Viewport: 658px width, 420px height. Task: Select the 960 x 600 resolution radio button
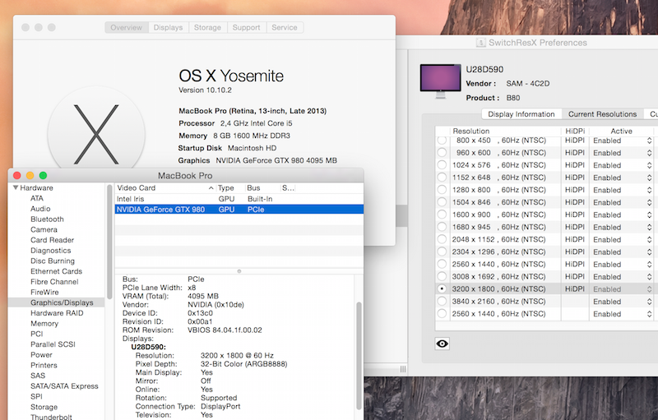pyautogui.click(x=442, y=153)
